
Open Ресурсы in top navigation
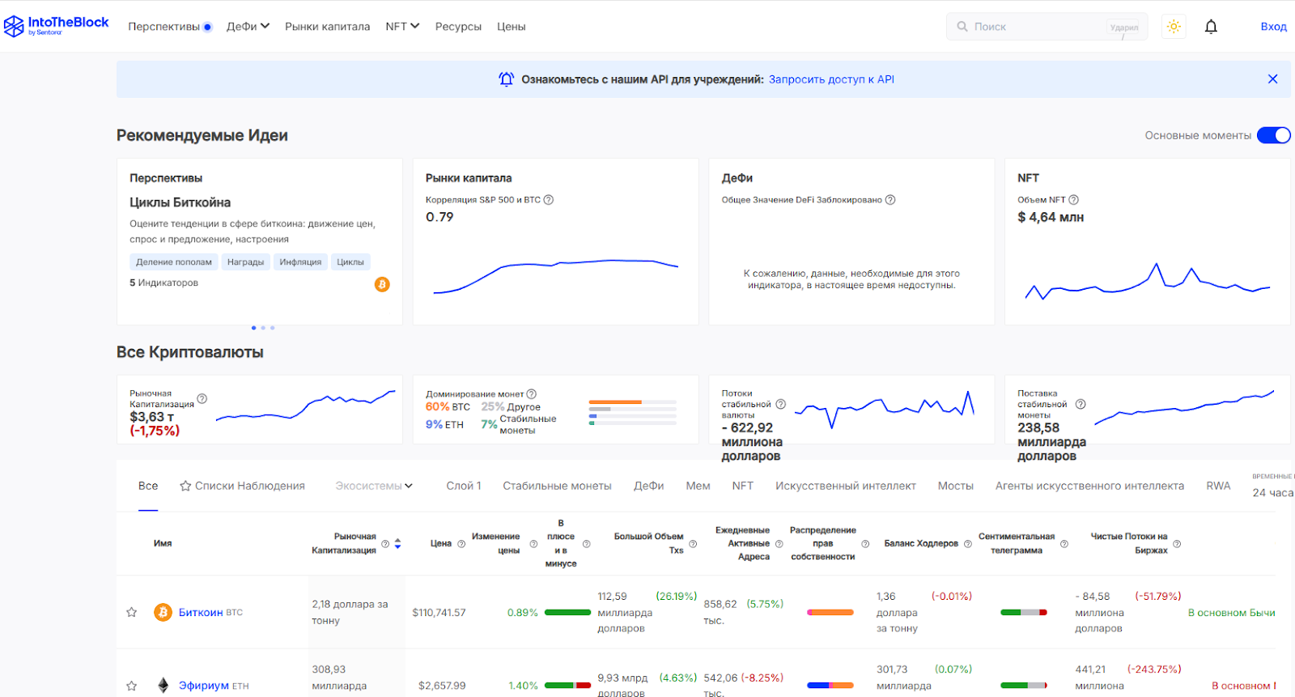point(458,27)
